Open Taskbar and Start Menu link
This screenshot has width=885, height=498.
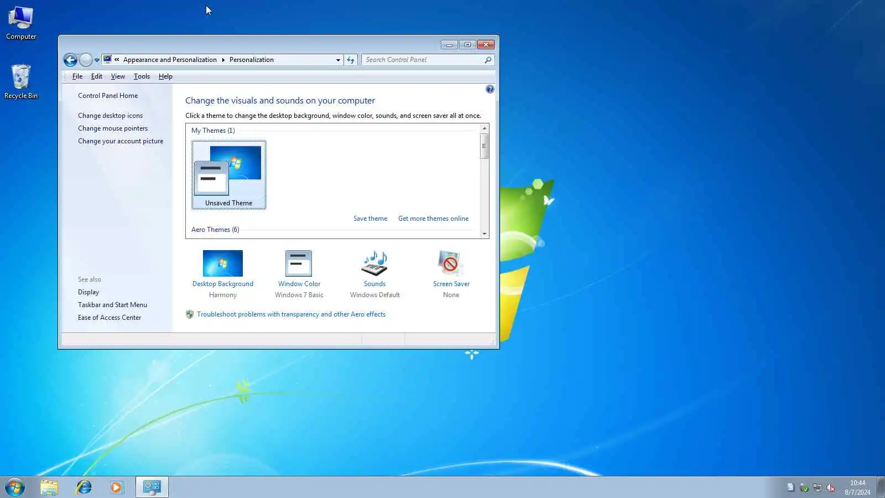click(112, 305)
